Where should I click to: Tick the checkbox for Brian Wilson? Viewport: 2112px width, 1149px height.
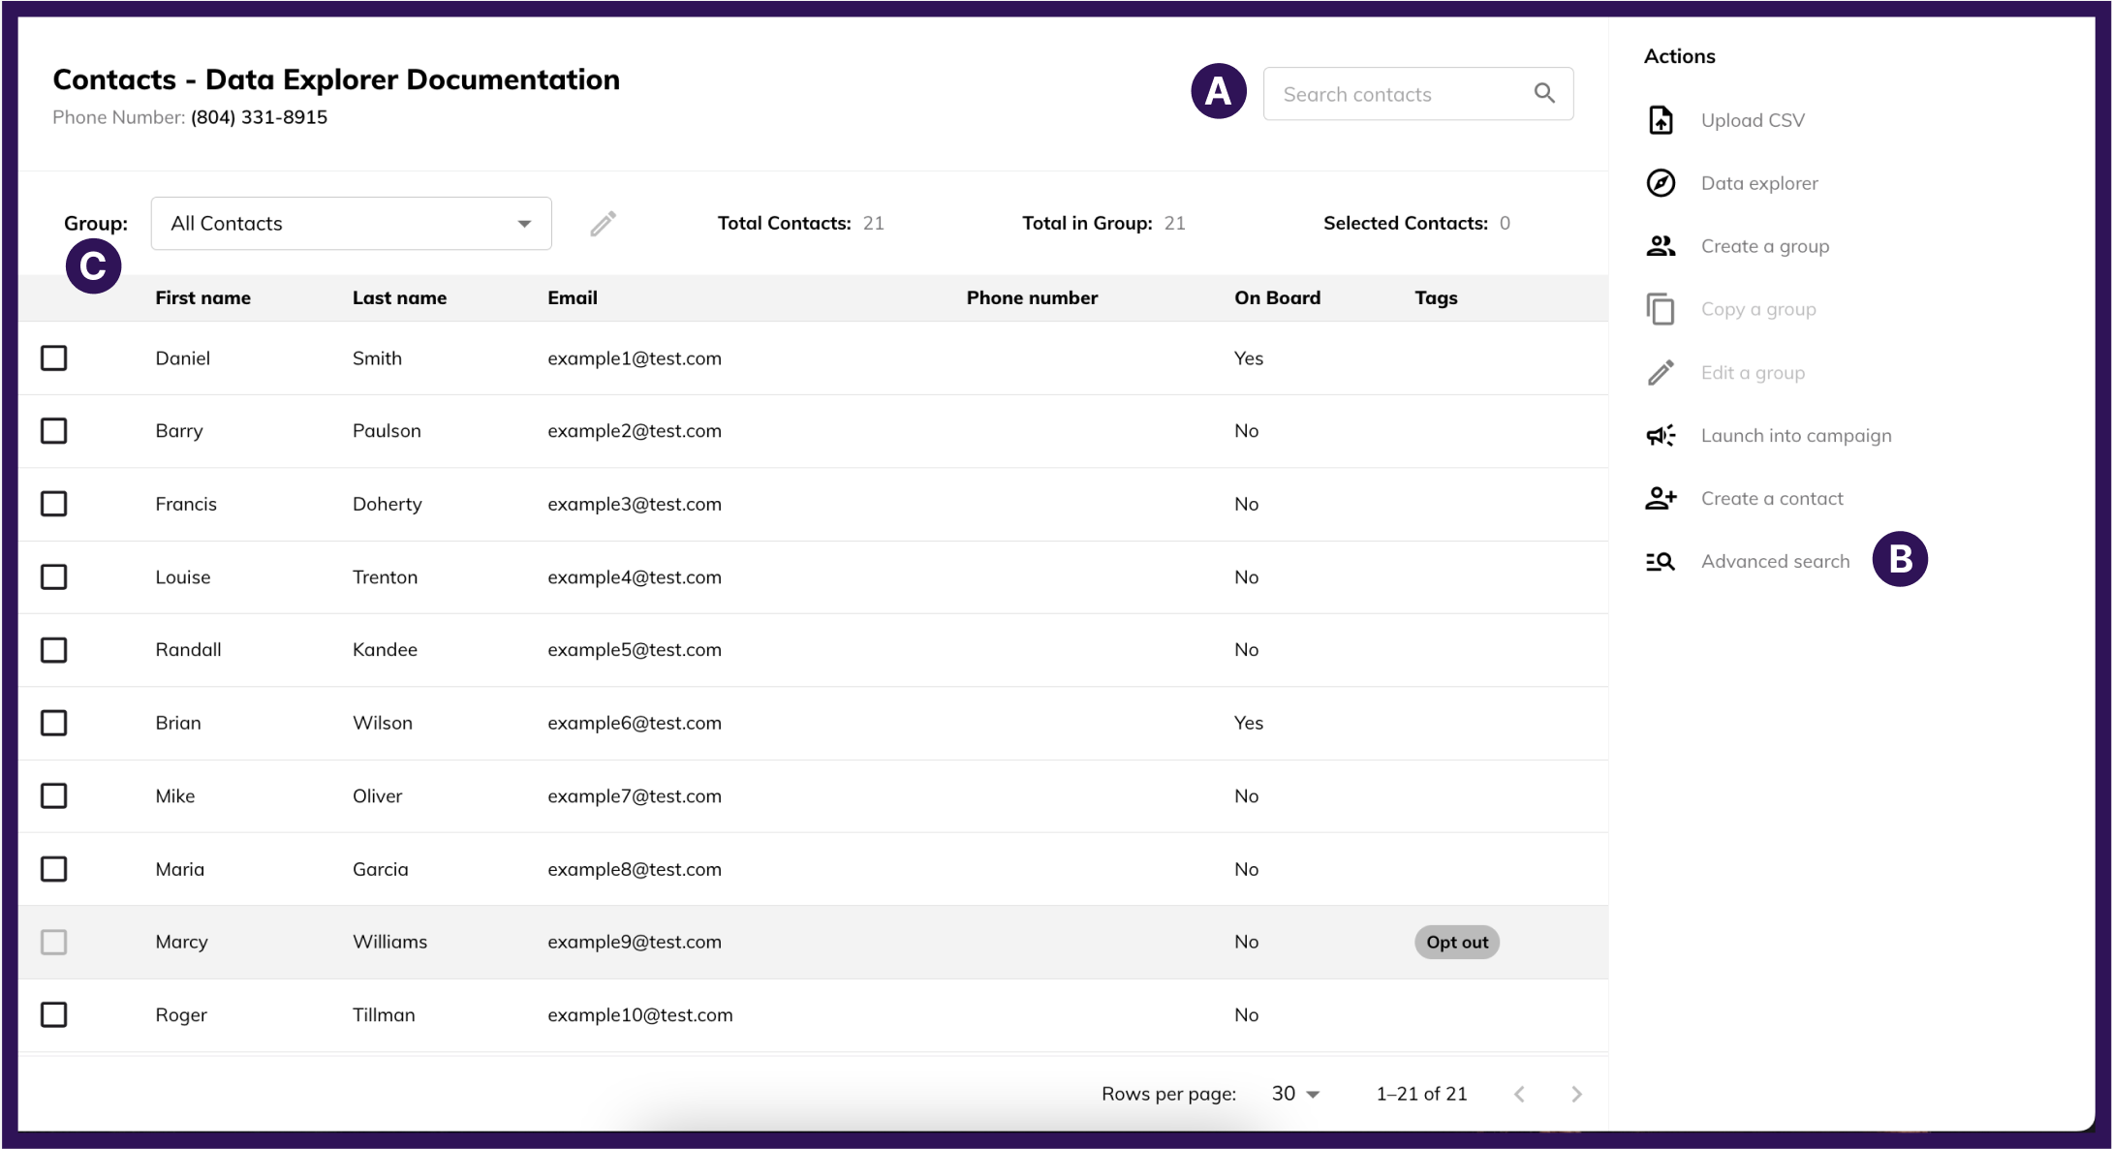click(54, 723)
